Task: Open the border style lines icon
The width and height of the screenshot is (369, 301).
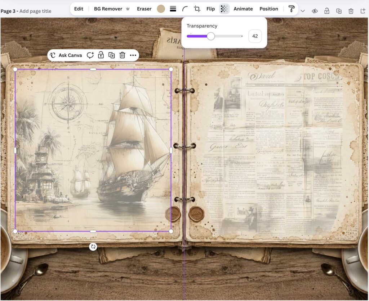Action: point(173,9)
